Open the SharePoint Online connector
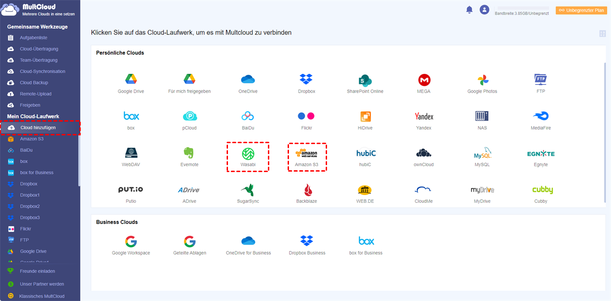Screen dimensions: 611x301 365,80
